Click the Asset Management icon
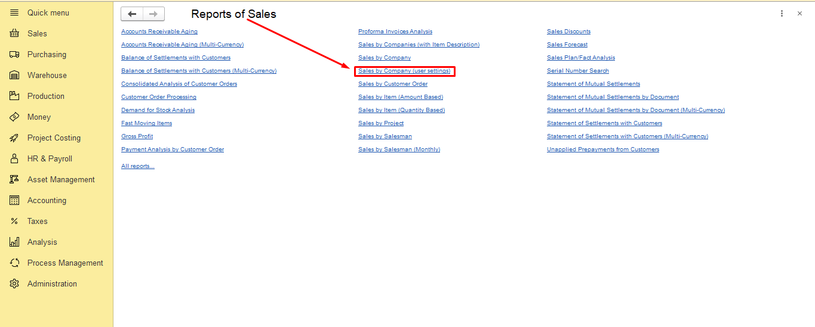The image size is (815, 327). (14, 180)
